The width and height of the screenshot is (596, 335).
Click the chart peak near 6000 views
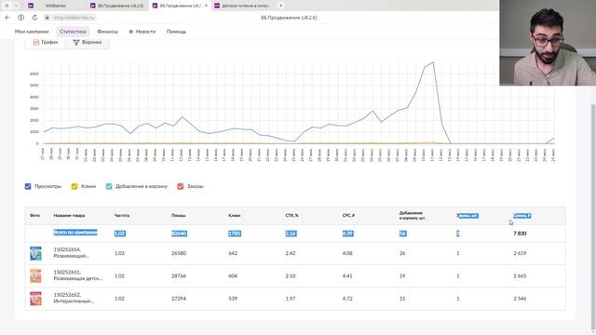(x=433, y=62)
